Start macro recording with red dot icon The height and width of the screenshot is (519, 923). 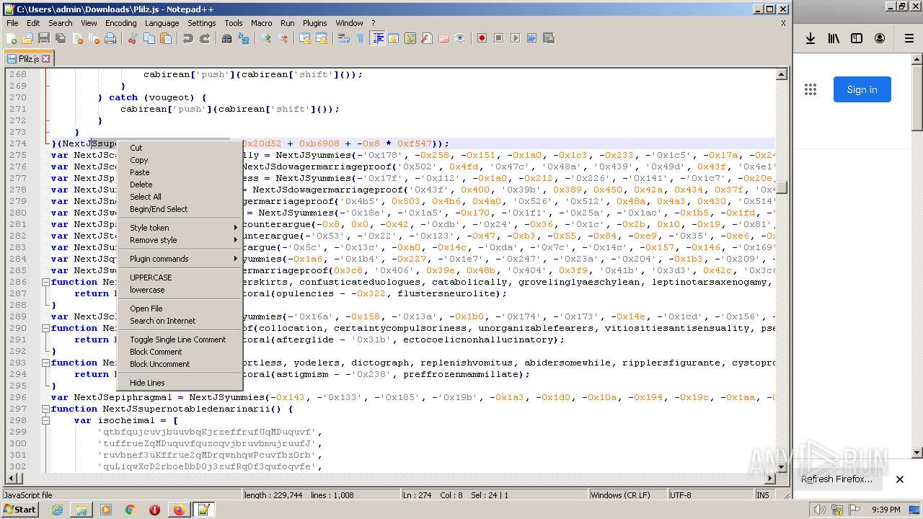(482, 38)
